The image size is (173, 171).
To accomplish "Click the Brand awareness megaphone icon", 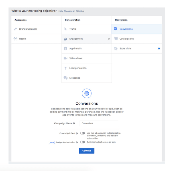I will (15, 29).
